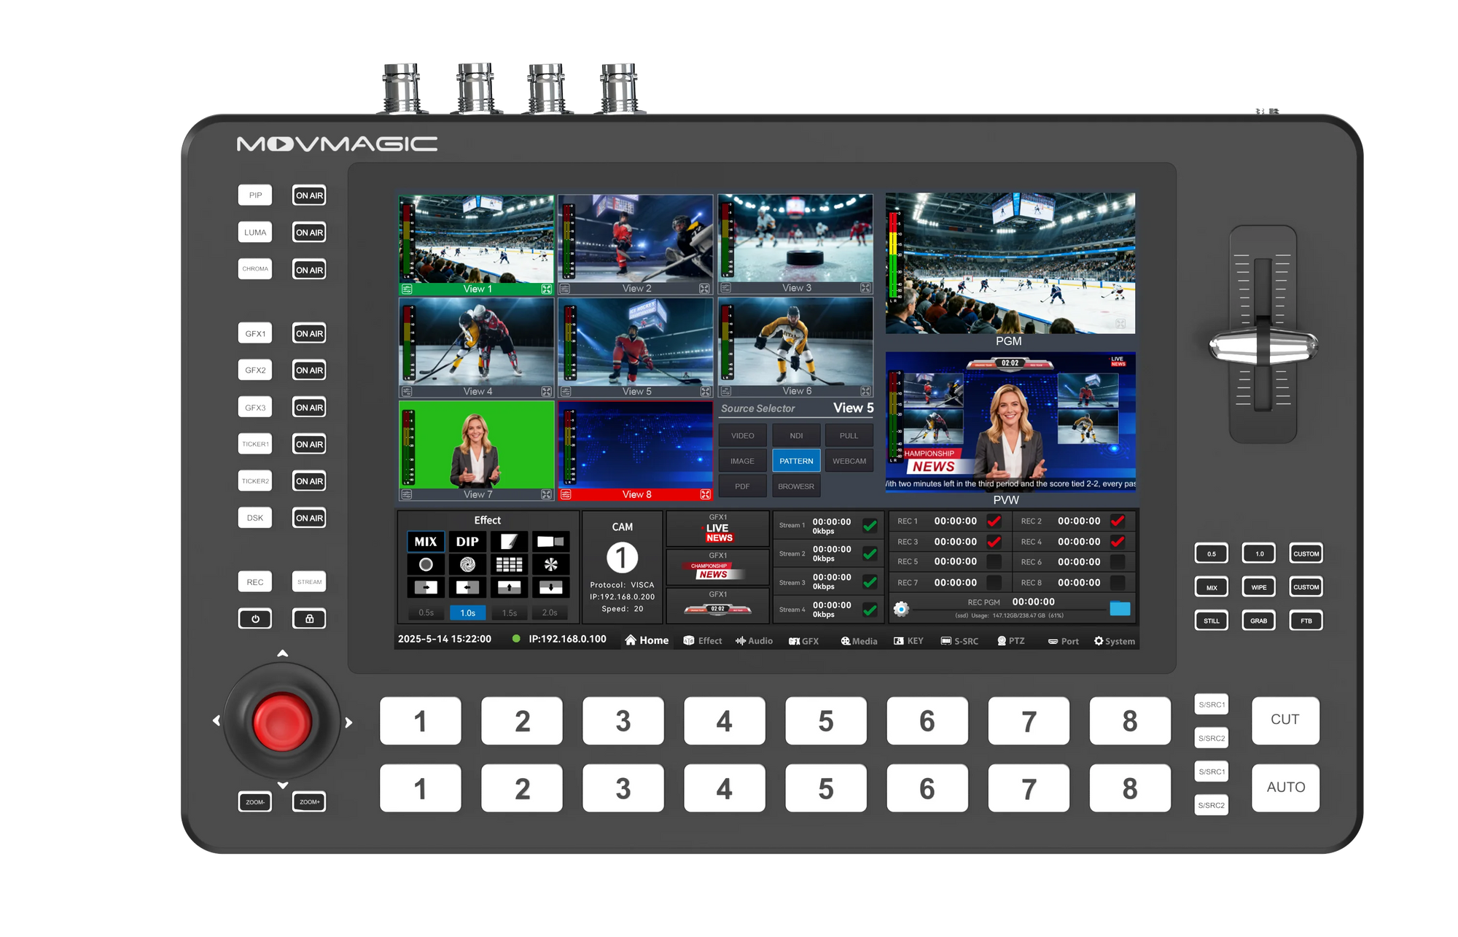Open the System tab
Screen dimensions: 1458x937
pyautogui.click(x=1114, y=641)
